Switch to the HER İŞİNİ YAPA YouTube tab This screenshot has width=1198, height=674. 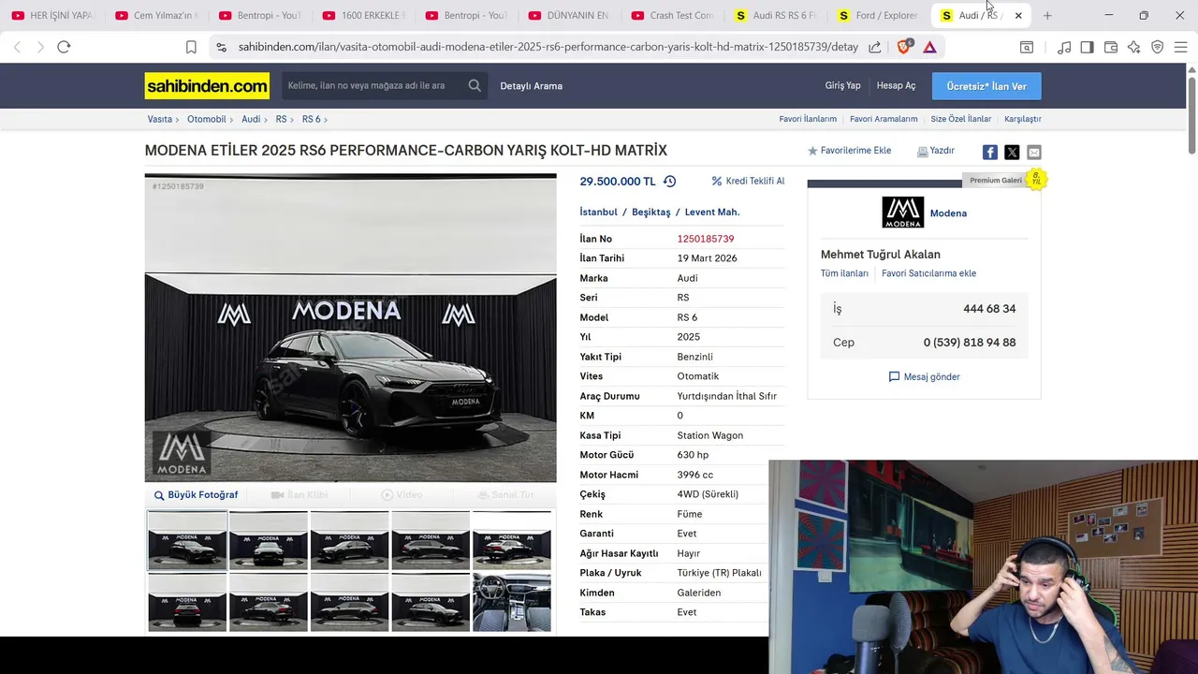pyautogui.click(x=51, y=15)
